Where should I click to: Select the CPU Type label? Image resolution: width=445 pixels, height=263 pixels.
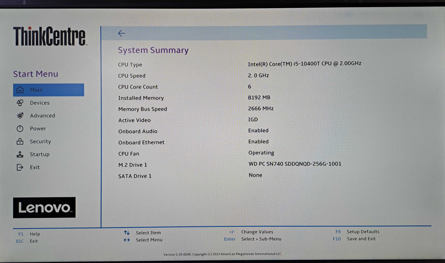point(130,65)
